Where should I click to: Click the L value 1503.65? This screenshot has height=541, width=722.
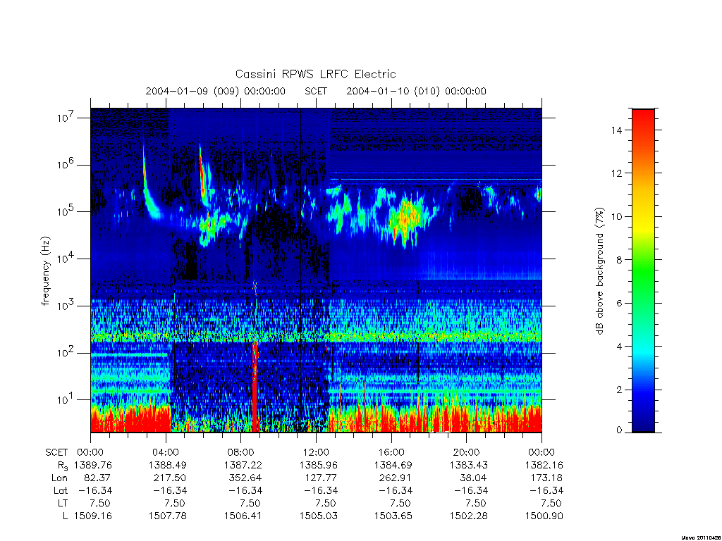[x=393, y=516]
